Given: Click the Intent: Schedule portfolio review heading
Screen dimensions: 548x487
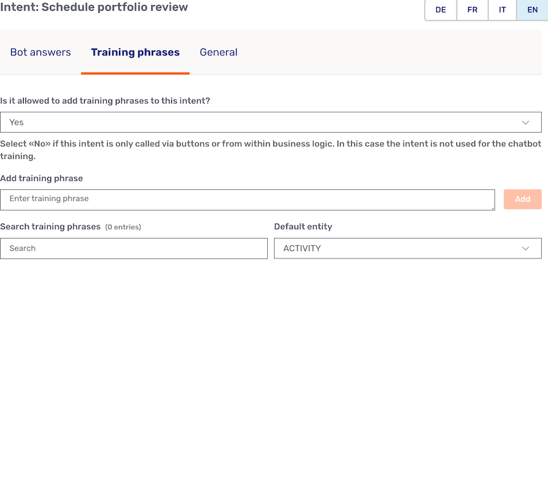Looking at the screenshot, I should pos(94,7).
